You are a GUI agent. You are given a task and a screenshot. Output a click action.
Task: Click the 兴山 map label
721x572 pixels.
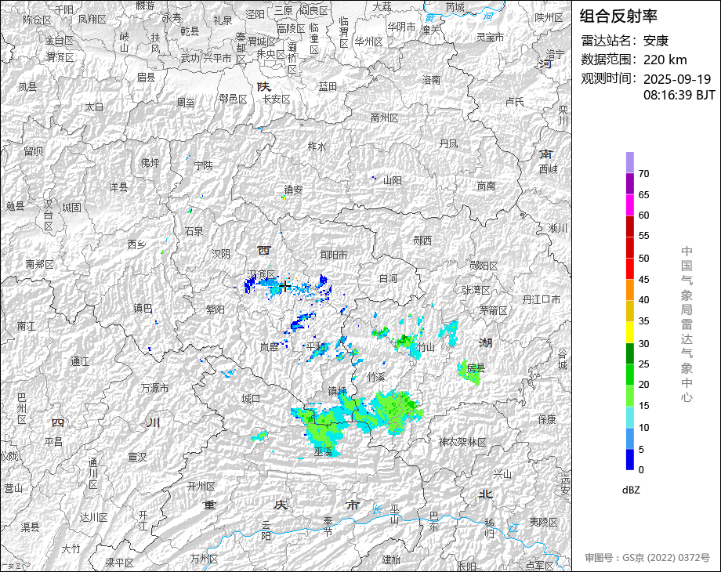click(x=502, y=473)
